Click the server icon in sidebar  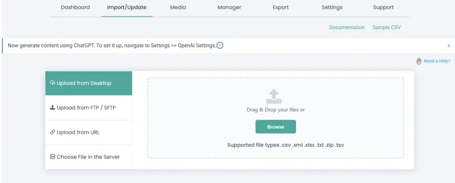point(52,157)
